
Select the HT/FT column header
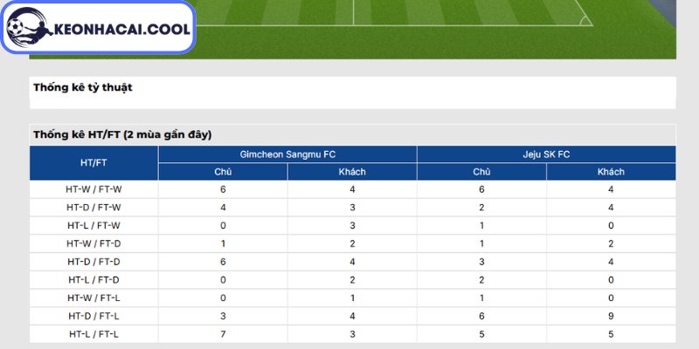pos(93,163)
